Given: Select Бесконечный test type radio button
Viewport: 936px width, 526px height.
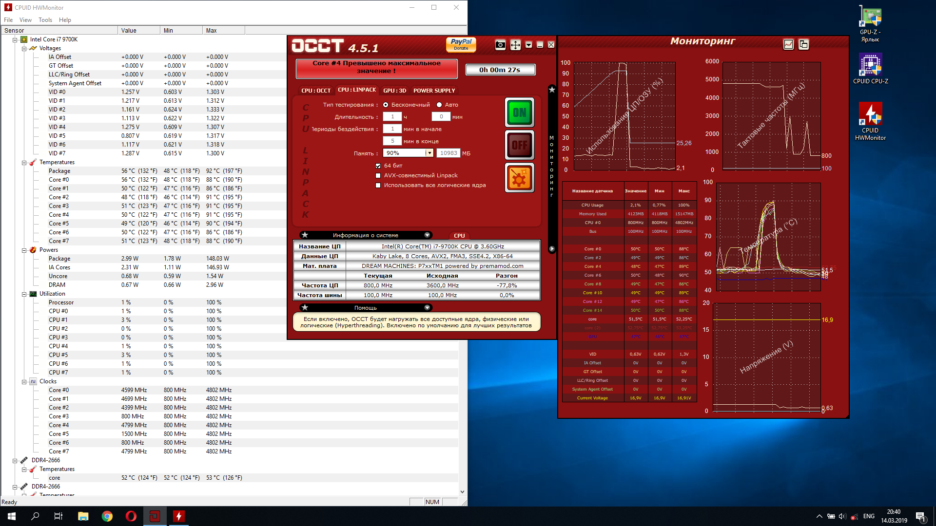Looking at the screenshot, I should (386, 105).
